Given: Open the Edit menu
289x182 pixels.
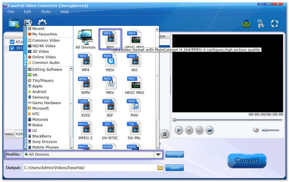Looking at the screenshot, I should click(27, 12).
